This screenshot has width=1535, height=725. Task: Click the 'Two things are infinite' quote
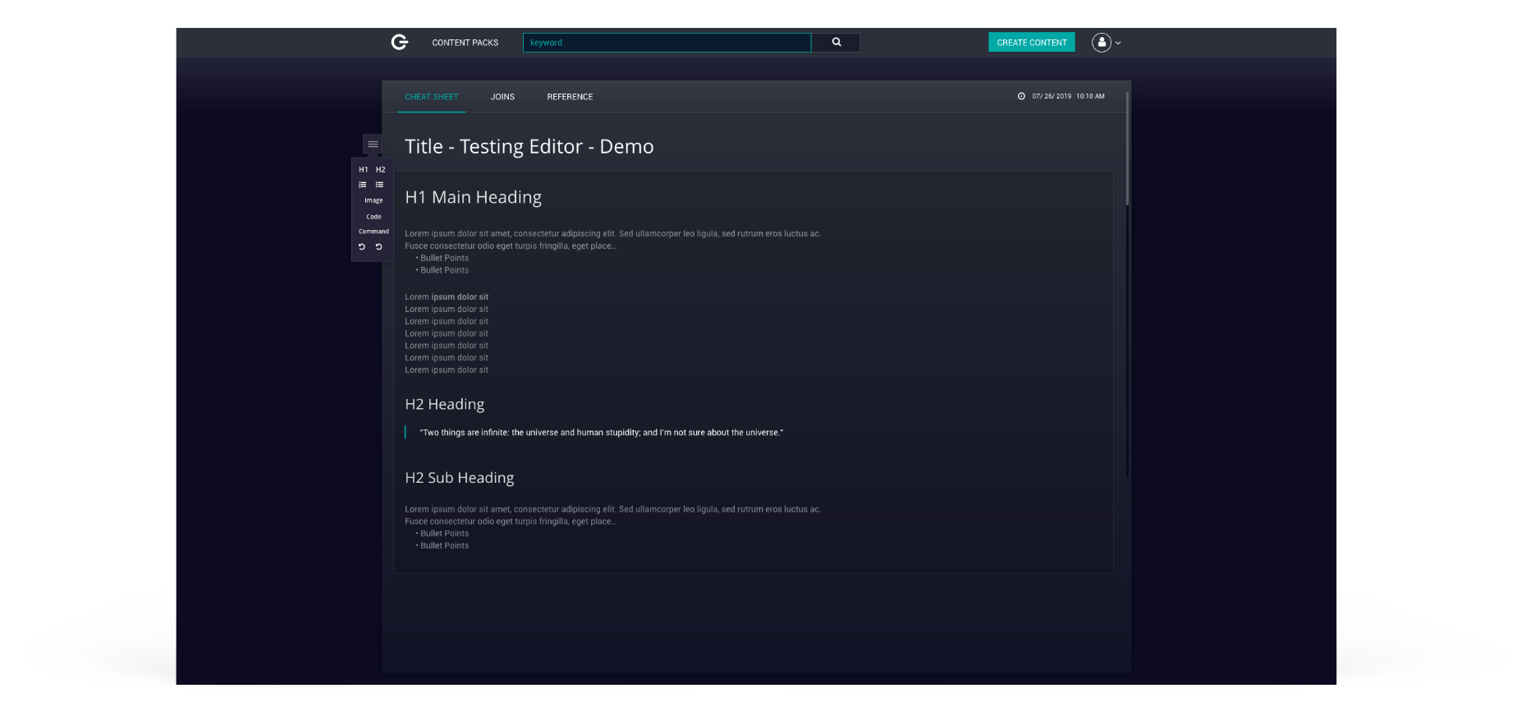pos(602,433)
